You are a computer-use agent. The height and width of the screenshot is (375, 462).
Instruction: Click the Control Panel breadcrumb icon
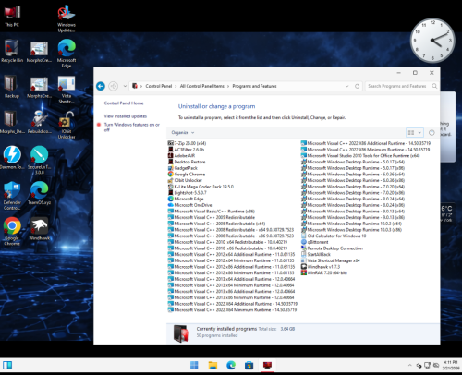[135, 86]
